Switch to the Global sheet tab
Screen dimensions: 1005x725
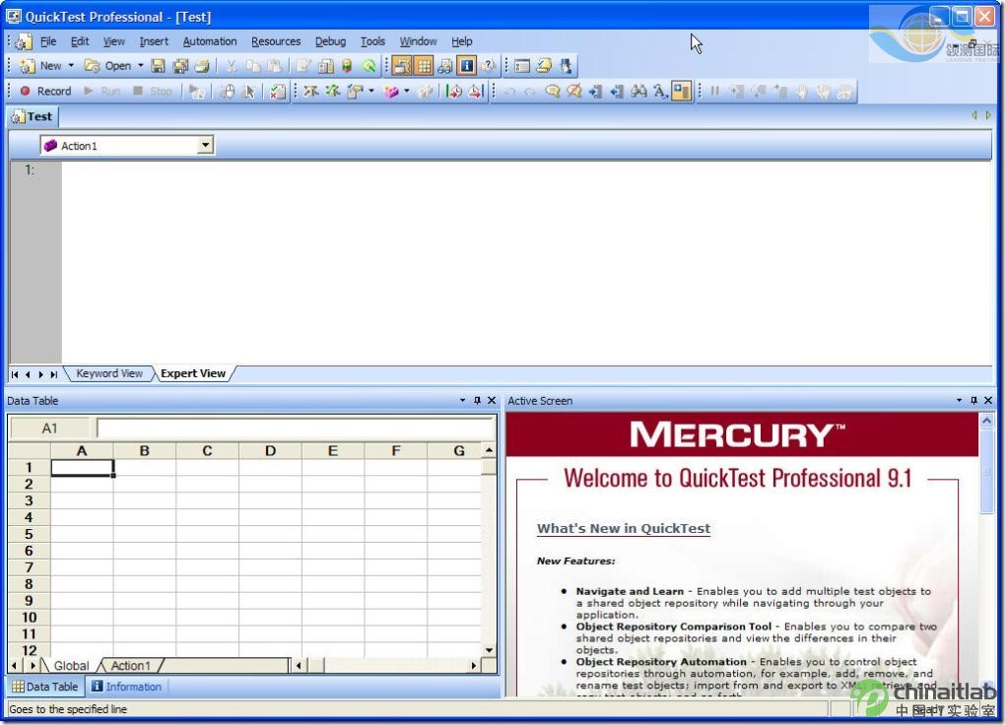point(71,665)
